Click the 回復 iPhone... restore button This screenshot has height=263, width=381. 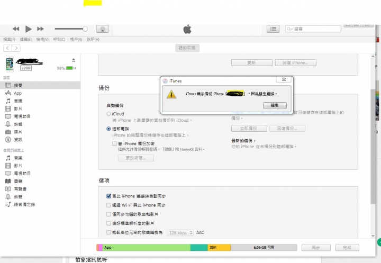[x=295, y=63]
